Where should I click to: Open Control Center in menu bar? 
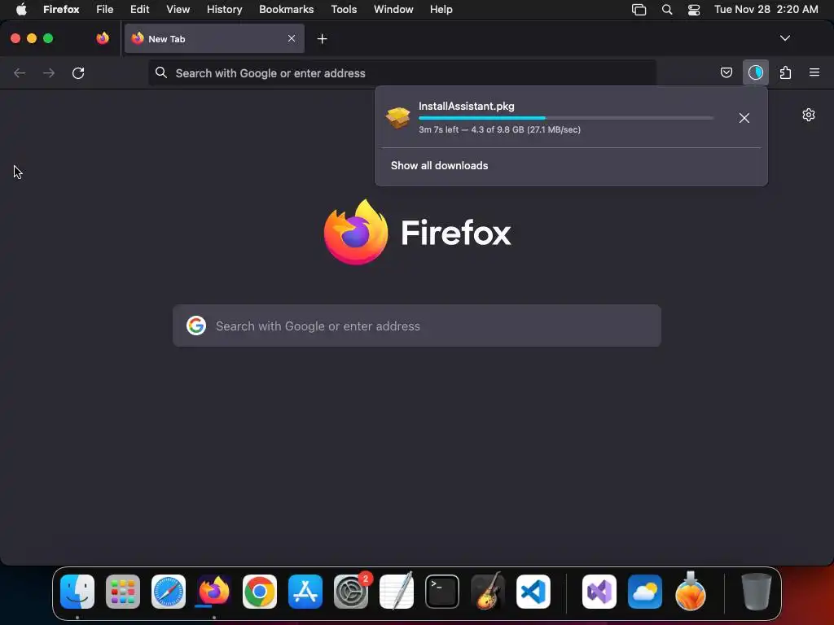point(694,10)
